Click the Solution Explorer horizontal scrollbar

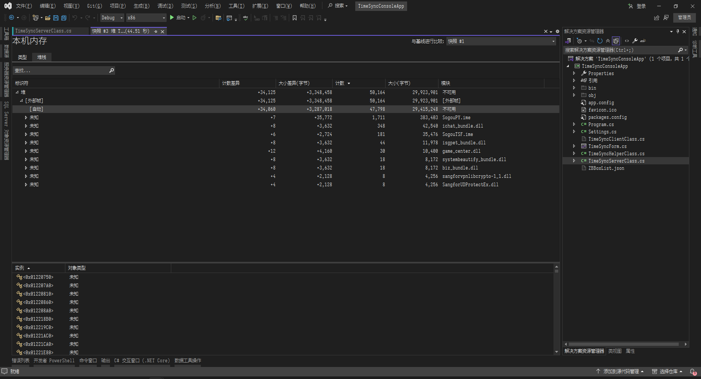tap(624, 344)
